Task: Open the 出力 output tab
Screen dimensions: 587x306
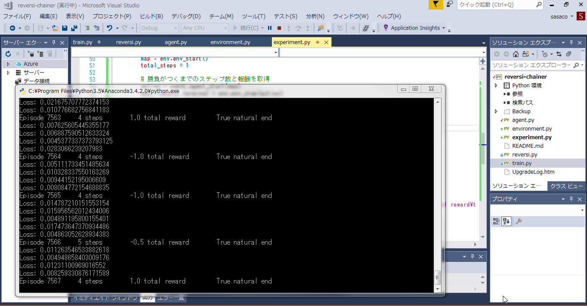Action: [147, 298]
